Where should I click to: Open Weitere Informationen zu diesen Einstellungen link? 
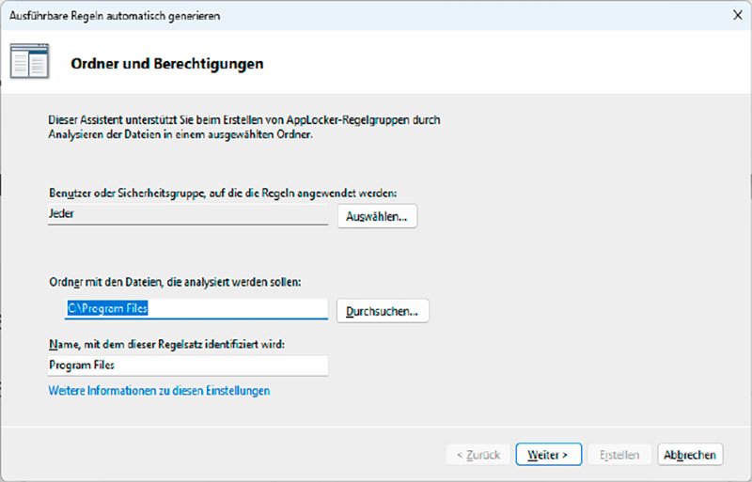point(159,391)
